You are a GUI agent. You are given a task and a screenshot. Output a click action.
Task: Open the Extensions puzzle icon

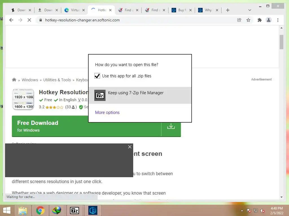tap(260, 20)
